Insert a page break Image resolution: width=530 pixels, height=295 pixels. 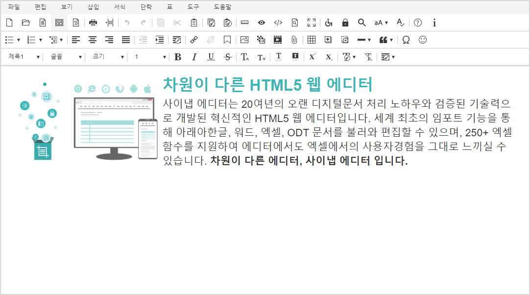point(110,23)
